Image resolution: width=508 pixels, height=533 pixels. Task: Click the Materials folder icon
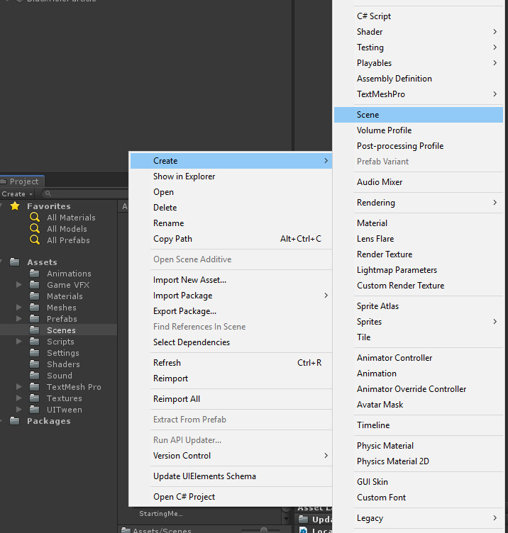[x=34, y=296]
